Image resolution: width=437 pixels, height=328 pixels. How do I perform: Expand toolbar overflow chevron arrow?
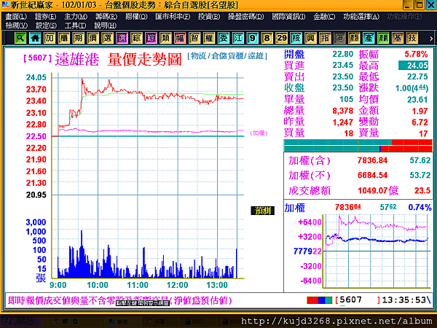(431, 39)
